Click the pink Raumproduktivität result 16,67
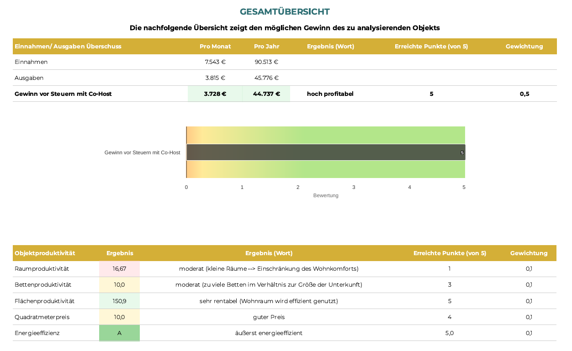 pos(119,269)
